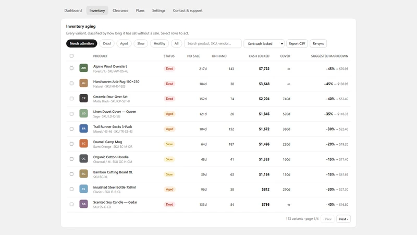417x235 pixels.
Task: Click the Prev page button
Action: click(327, 219)
